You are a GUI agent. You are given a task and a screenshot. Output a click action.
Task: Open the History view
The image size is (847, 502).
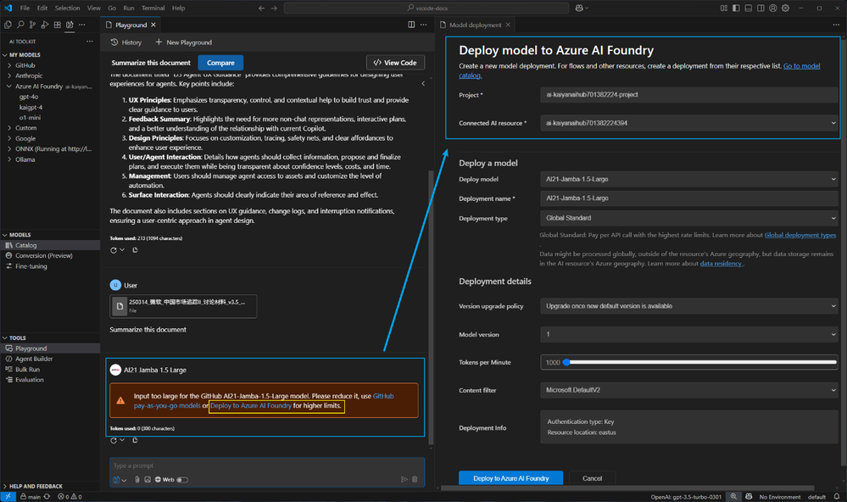pos(125,42)
